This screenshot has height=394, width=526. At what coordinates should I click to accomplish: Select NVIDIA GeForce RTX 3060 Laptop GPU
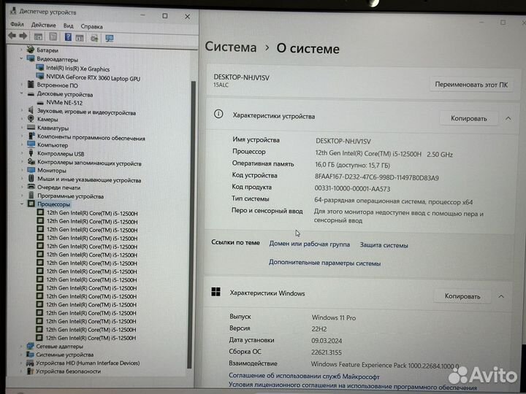(93, 78)
